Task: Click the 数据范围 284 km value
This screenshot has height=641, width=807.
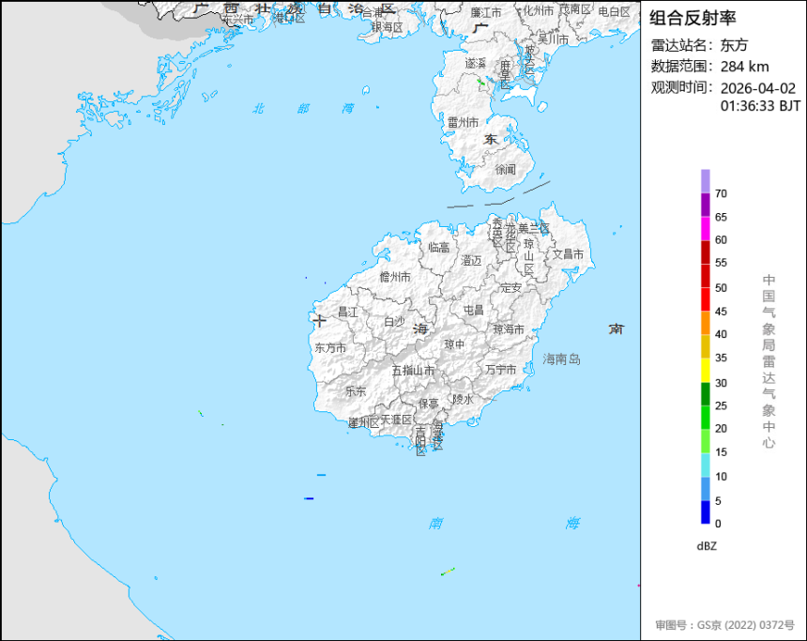Action: (744, 67)
